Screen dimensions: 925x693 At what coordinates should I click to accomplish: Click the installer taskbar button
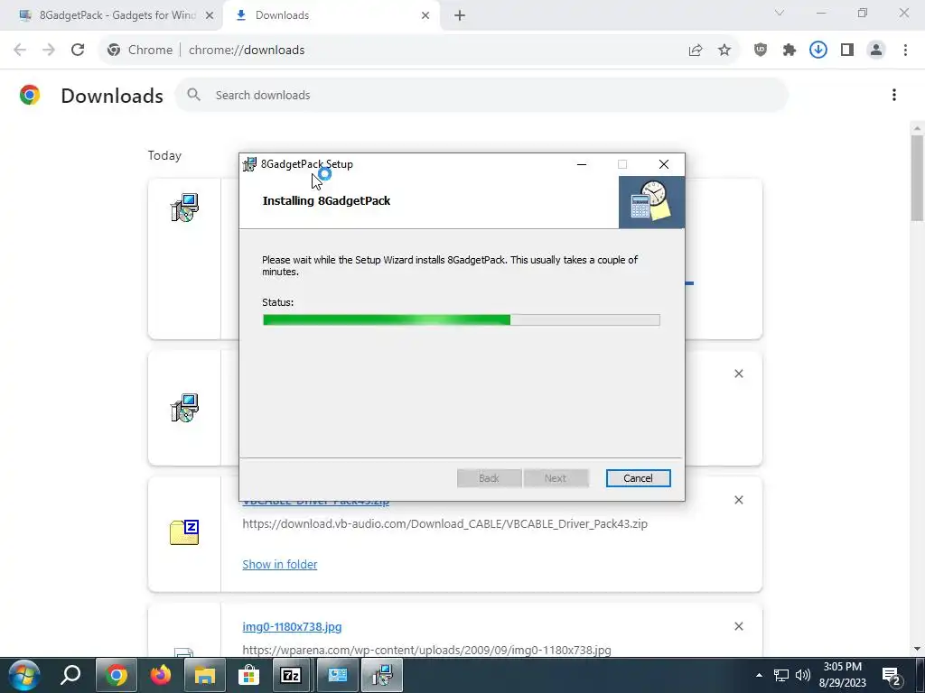pos(382,675)
